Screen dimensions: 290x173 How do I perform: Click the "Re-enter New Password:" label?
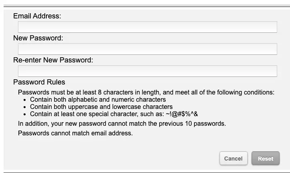(x=53, y=60)
